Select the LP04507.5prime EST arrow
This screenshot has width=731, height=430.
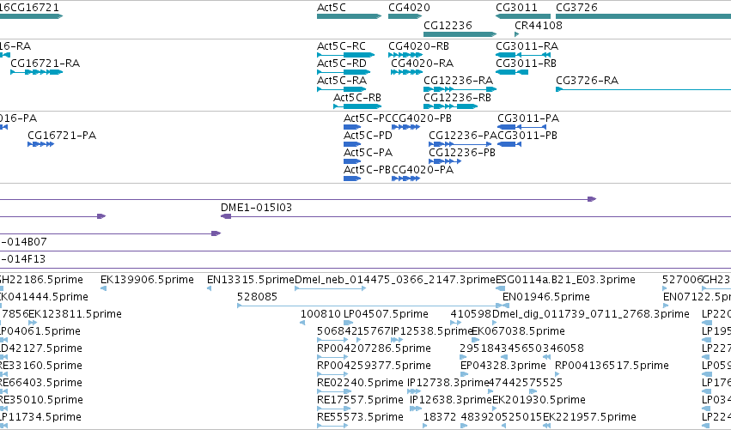(x=346, y=323)
